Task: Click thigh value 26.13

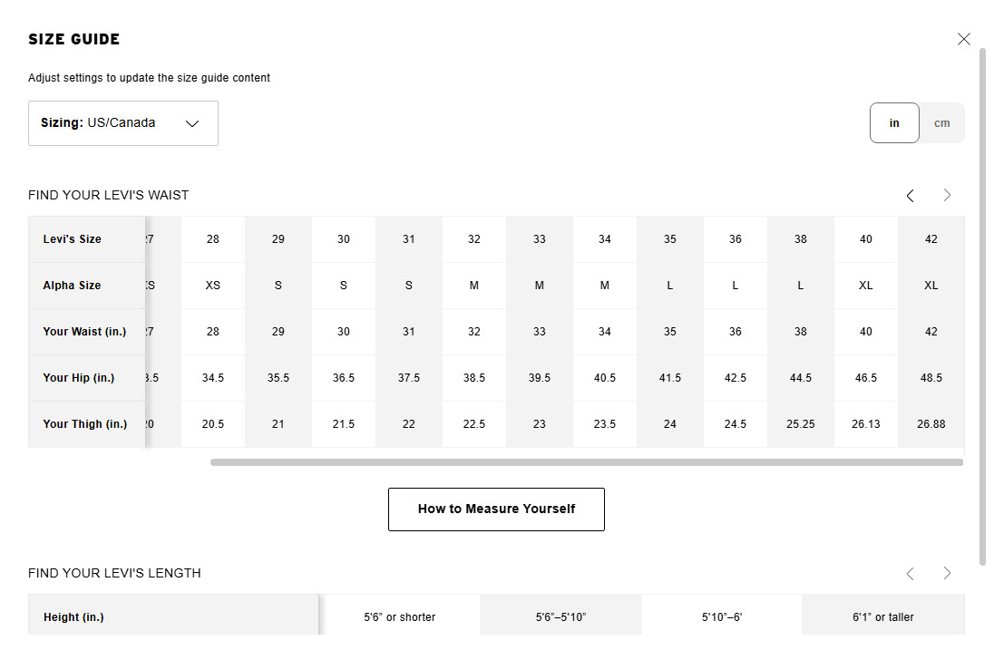Action: 866,424
